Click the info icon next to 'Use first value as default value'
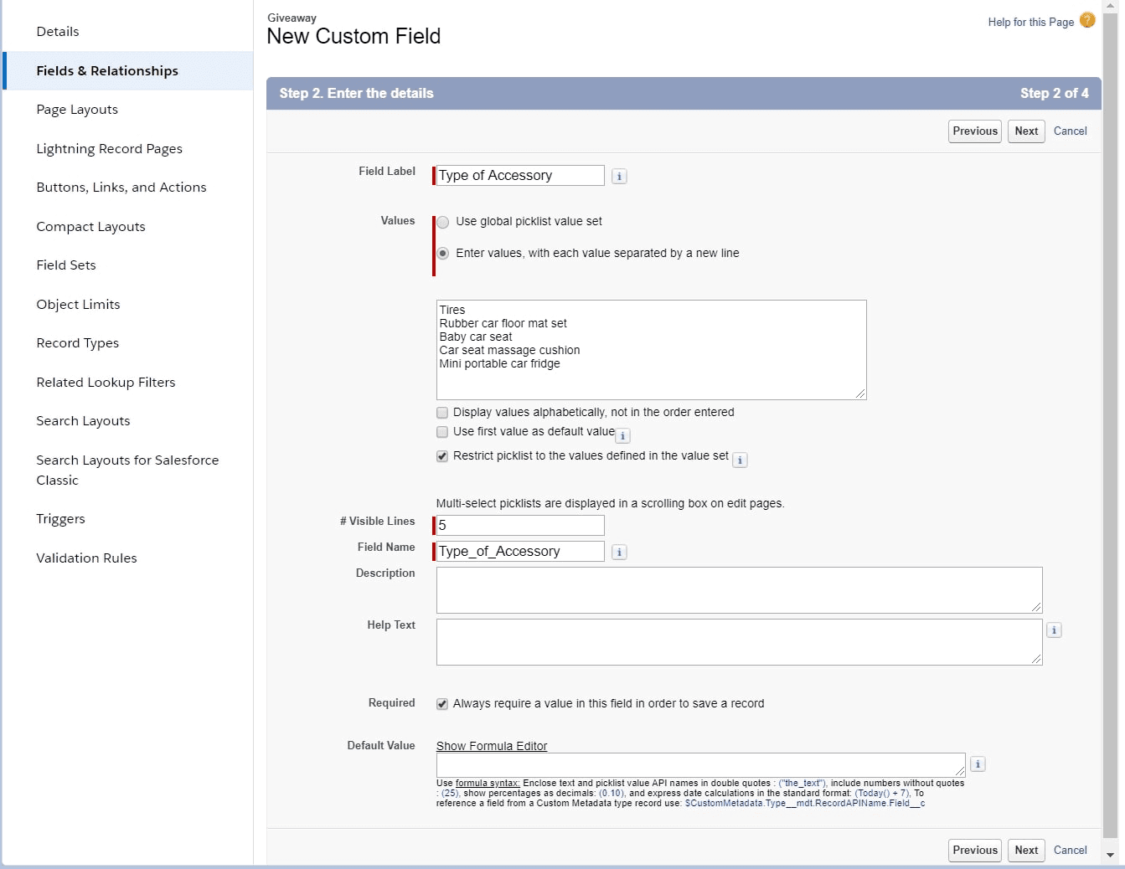 pyautogui.click(x=622, y=436)
